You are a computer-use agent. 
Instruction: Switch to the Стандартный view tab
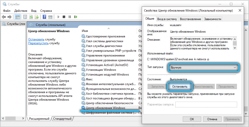point(62,119)
